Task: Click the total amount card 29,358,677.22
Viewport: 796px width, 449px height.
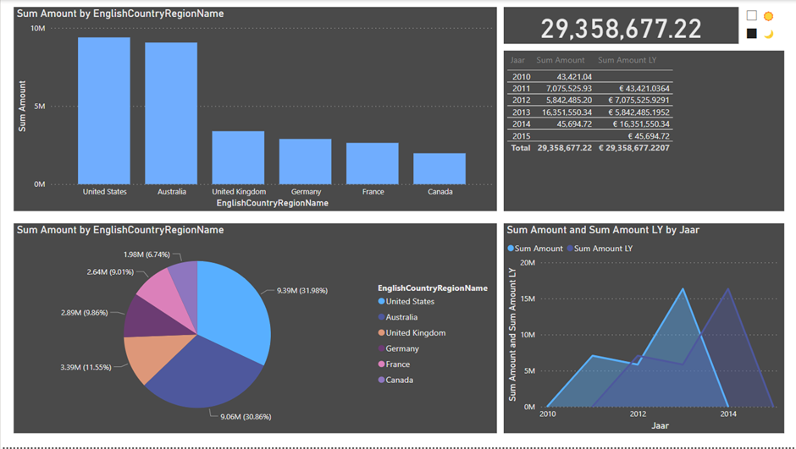Action: tap(621, 28)
